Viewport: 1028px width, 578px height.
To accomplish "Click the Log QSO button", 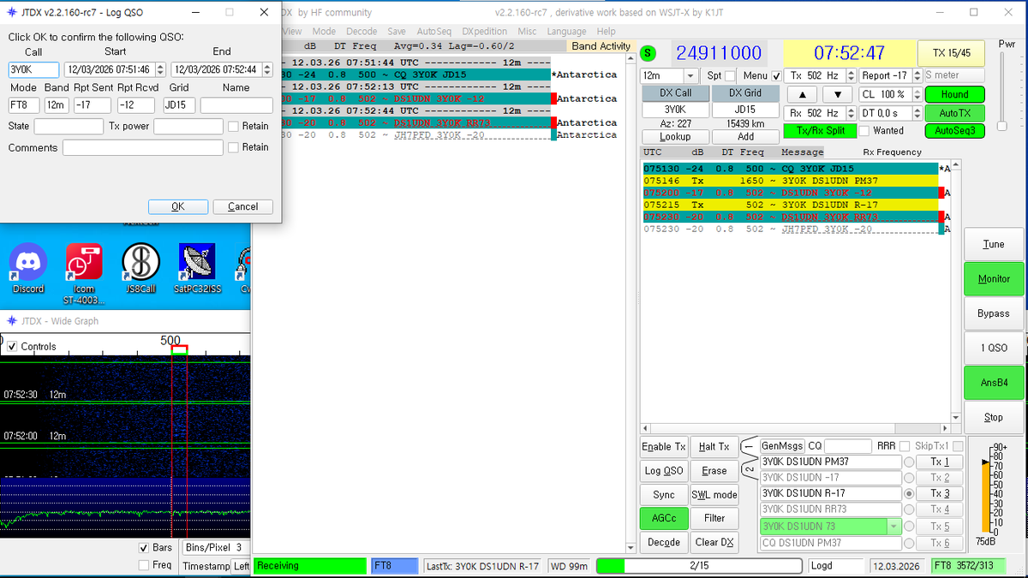I will click(x=664, y=470).
